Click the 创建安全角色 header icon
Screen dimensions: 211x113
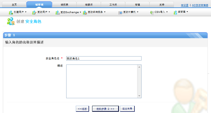click(x=11, y=22)
